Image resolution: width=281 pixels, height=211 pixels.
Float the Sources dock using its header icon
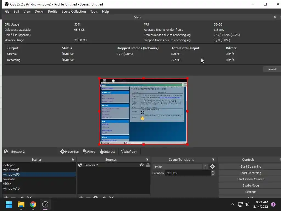[x=147, y=160]
